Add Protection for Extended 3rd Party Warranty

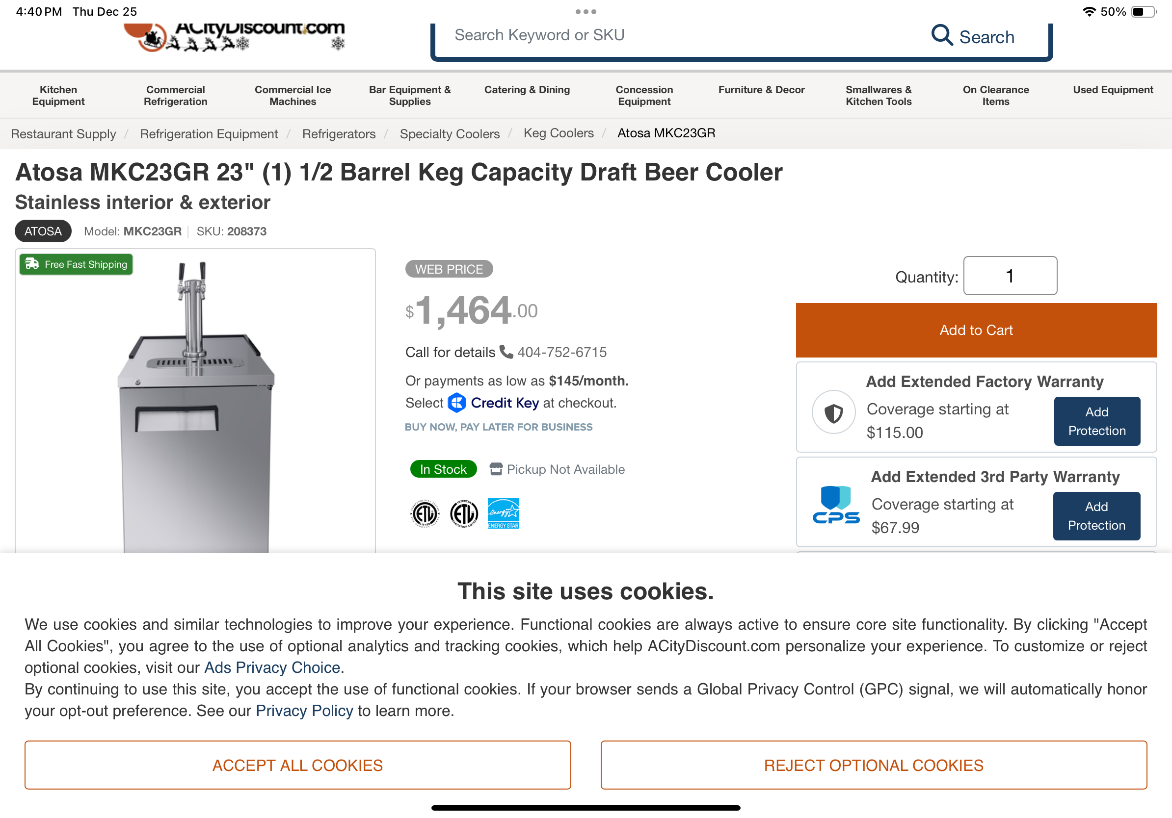tap(1096, 515)
